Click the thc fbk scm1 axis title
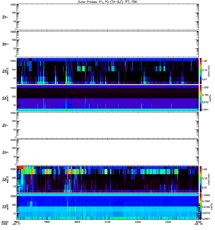 [x=5, y=206]
